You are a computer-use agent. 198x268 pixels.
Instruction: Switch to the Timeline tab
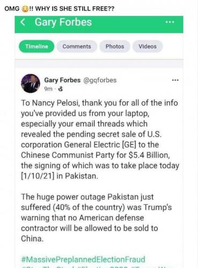click(x=36, y=47)
